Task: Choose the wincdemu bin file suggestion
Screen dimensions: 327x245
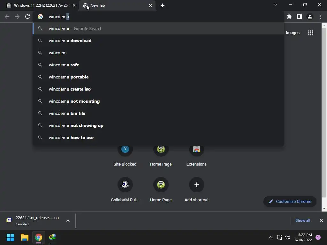Action: point(158,113)
